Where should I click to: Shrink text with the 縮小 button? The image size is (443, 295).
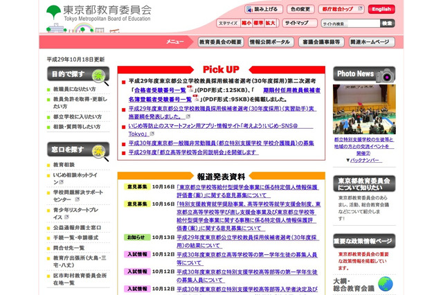246,23
